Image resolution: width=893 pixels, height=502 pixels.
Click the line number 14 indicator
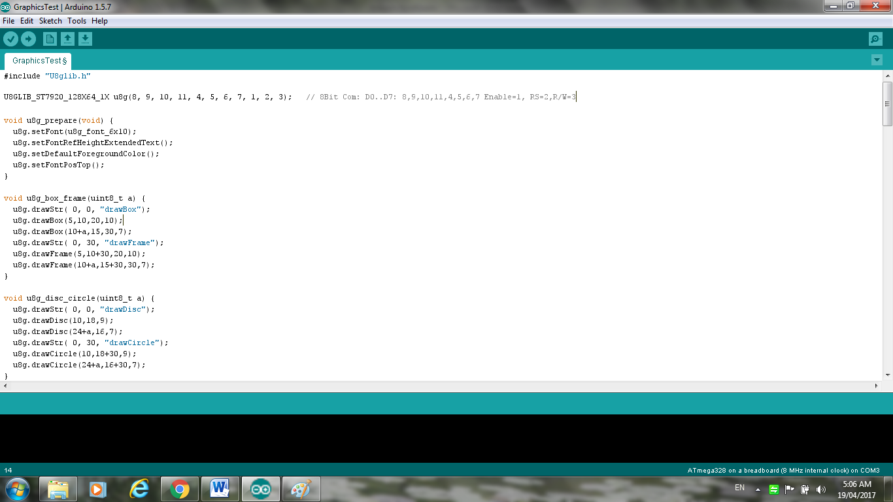click(x=8, y=470)
